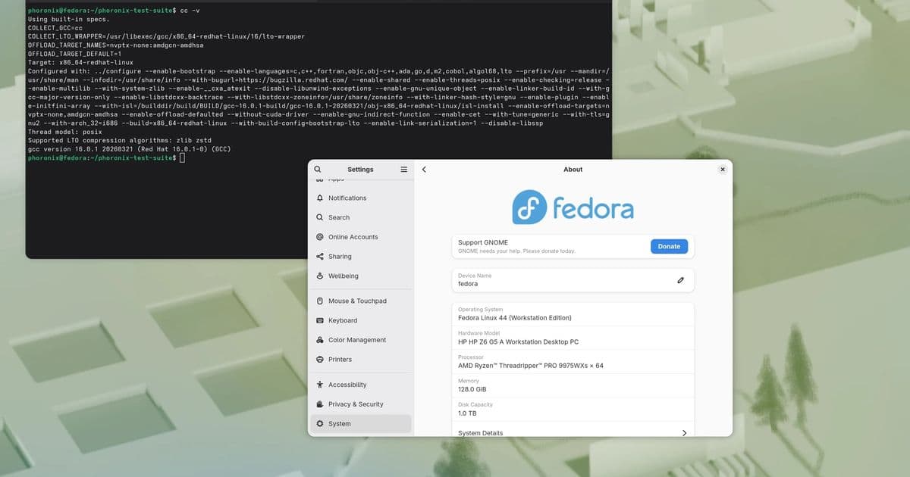
Task: Click the Mouse & Touchpad icon
Action: pyautogui.click(x=320, y=301)
